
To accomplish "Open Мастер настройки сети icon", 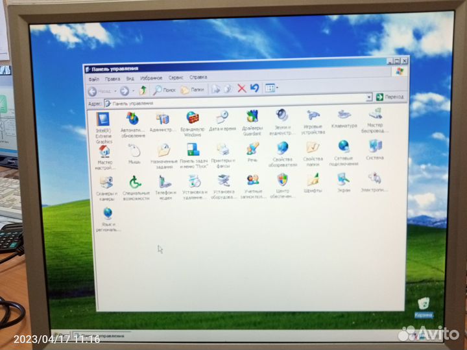I will point(104,157).
